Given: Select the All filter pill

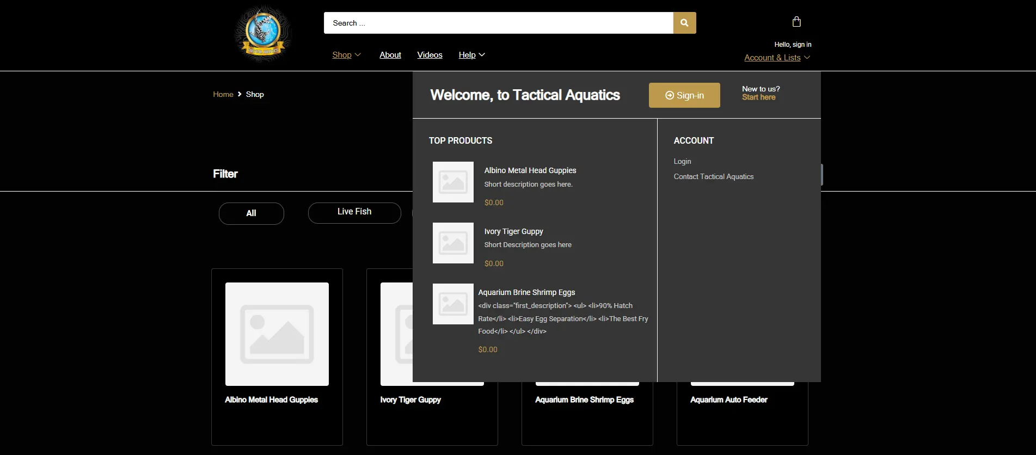Looking at the screenshot, I should coord(251,213).
